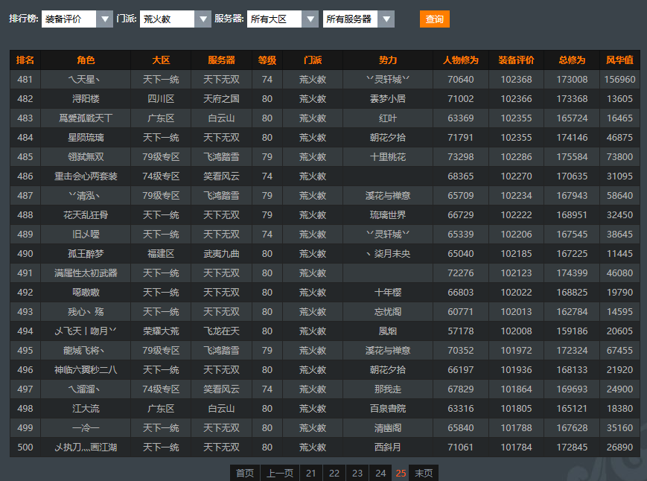Click the 装备评价 column header
Image resolution: width=647 pixels, height=481 pixels.
516,60
